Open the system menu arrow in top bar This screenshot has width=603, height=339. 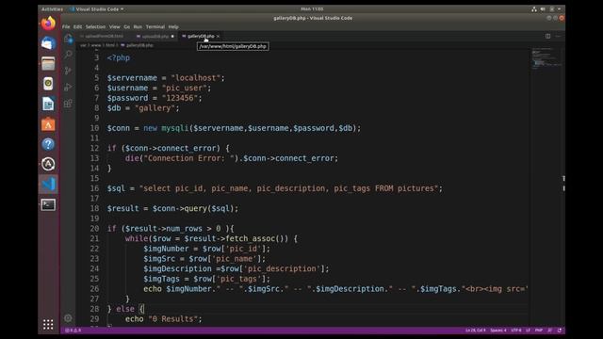click(560, 8)
